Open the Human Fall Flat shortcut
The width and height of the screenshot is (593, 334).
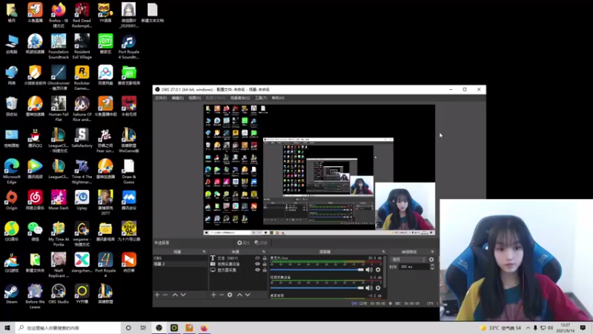[59, 109]
